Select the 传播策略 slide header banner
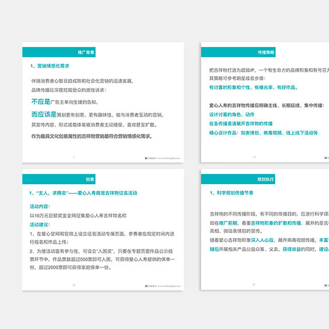This screenshot has height=329, width=329. [x=238, y=52]
